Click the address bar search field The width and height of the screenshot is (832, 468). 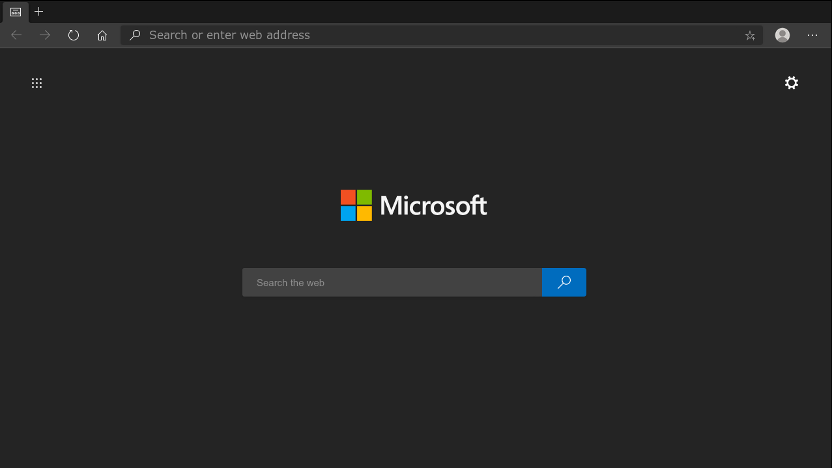click(x=442, y=35)
